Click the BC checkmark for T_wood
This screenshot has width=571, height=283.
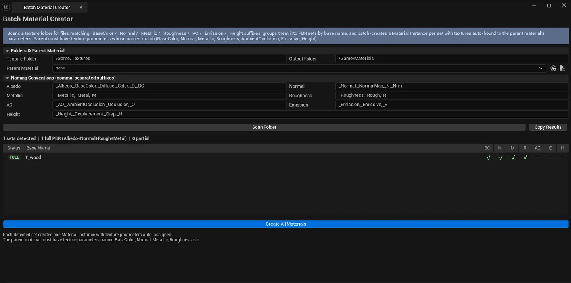click(489, 157)
